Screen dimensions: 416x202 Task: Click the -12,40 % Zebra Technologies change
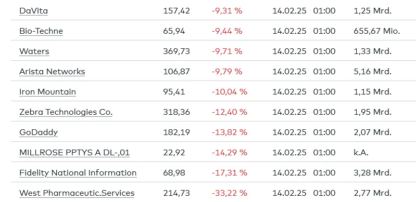(x=230, y=112)
